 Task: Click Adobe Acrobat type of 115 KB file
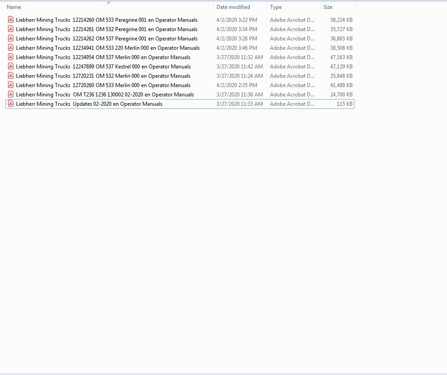[292, 104]
